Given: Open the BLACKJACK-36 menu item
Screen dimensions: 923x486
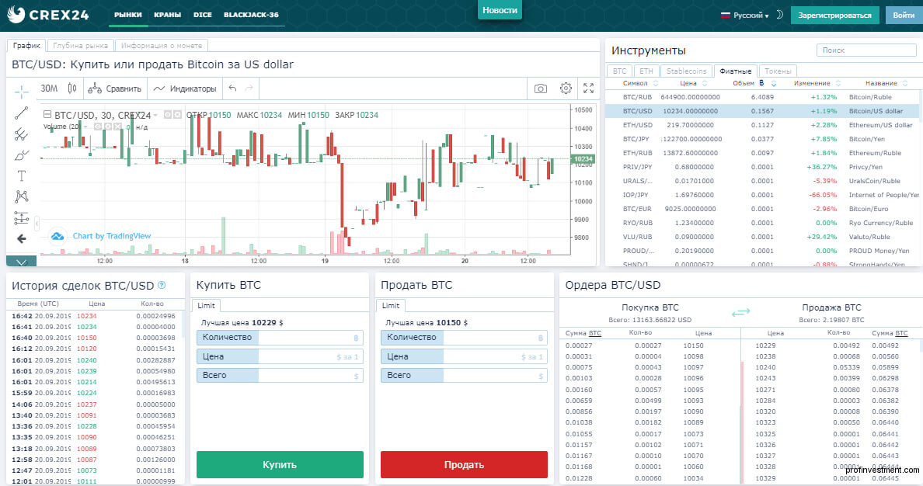Looking at the screenshot, I should tap(252, 15).
